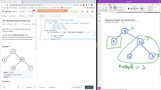The image size is (161, 90).
Task: Bookmark the page with the star icon
Action: point(78,5)
